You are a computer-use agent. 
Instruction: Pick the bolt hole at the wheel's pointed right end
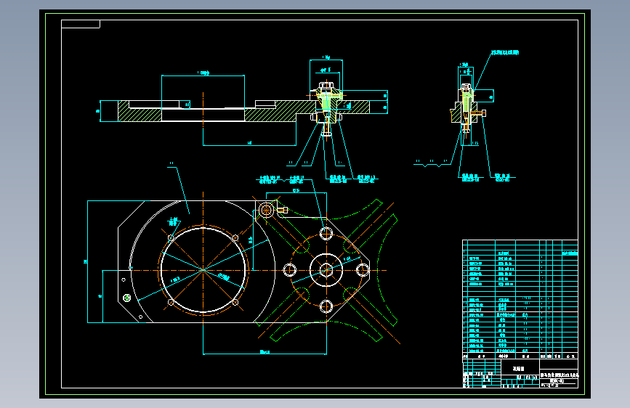pyautogui.click(x=363, y=270)
